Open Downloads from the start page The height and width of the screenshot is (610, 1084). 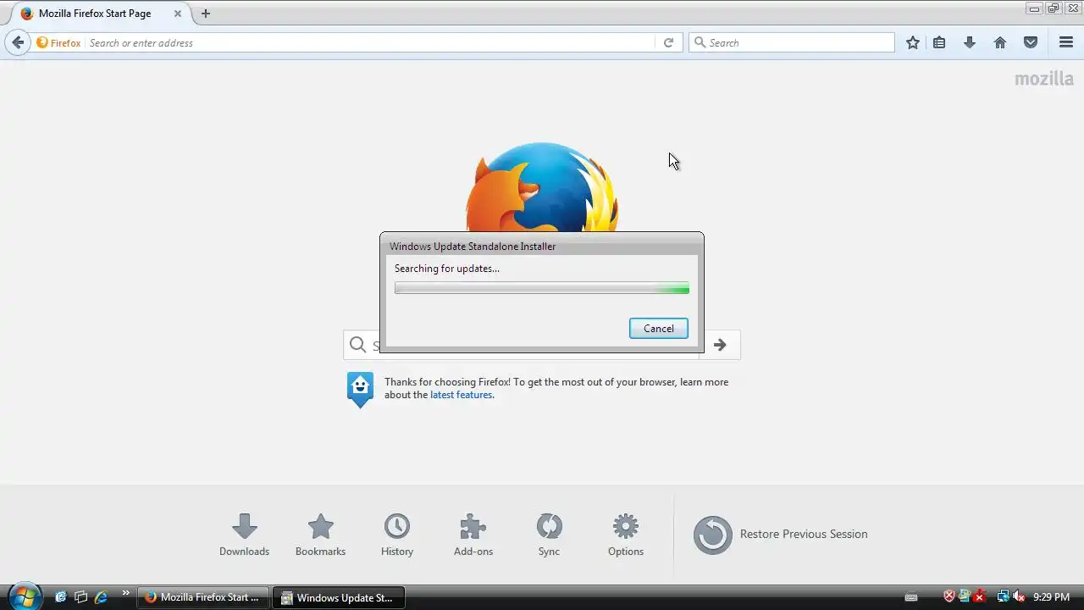244,535
